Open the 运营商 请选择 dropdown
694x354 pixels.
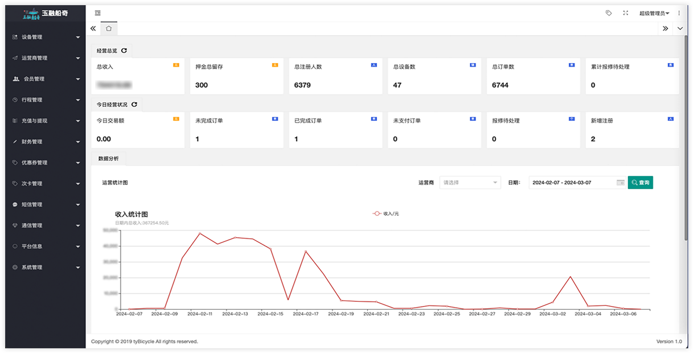(x=470, y=183)
